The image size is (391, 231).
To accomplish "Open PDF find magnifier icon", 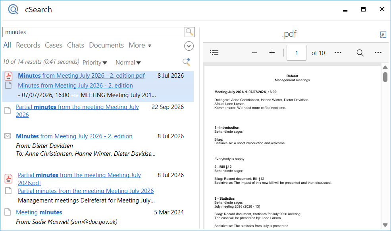I will point(360,53).
